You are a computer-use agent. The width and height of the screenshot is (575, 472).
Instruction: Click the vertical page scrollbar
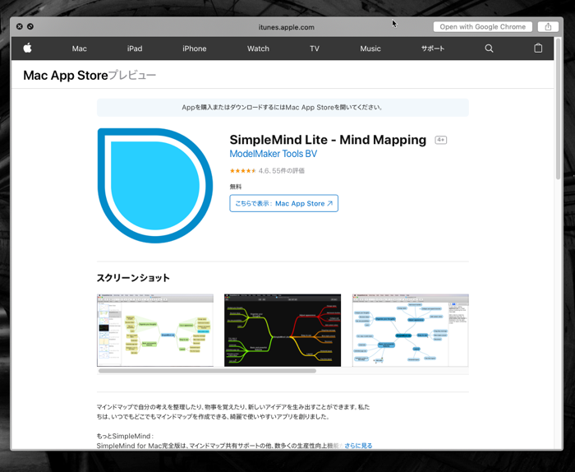click(x=558, y=109)
